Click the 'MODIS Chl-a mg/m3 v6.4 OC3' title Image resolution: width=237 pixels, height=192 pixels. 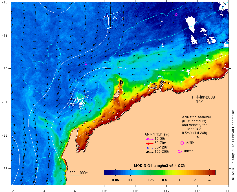[159, 166]
